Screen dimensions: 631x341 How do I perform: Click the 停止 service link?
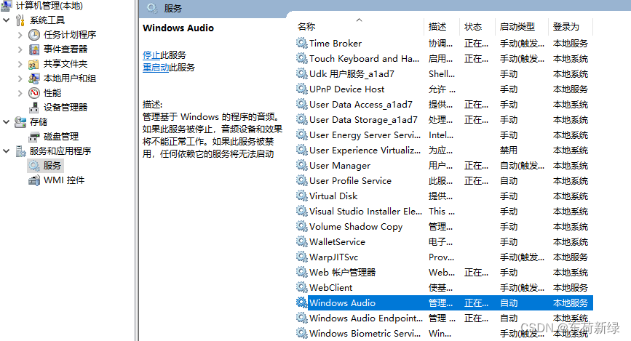151,55
